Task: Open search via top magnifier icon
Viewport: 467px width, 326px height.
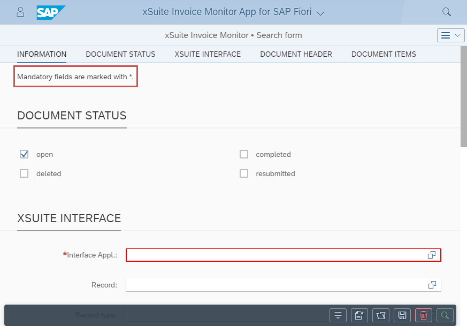Action: point(447,12)
